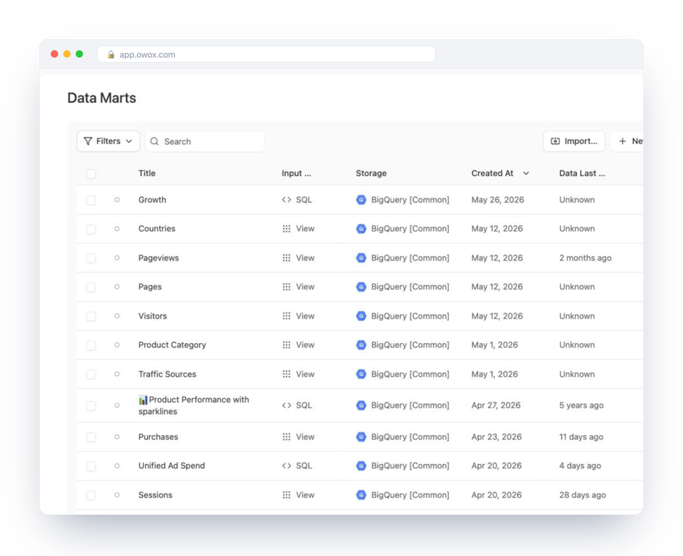Click the SQL code icon in Growth row
This screenshot has width=683, height=556.
tap(286, 200)
